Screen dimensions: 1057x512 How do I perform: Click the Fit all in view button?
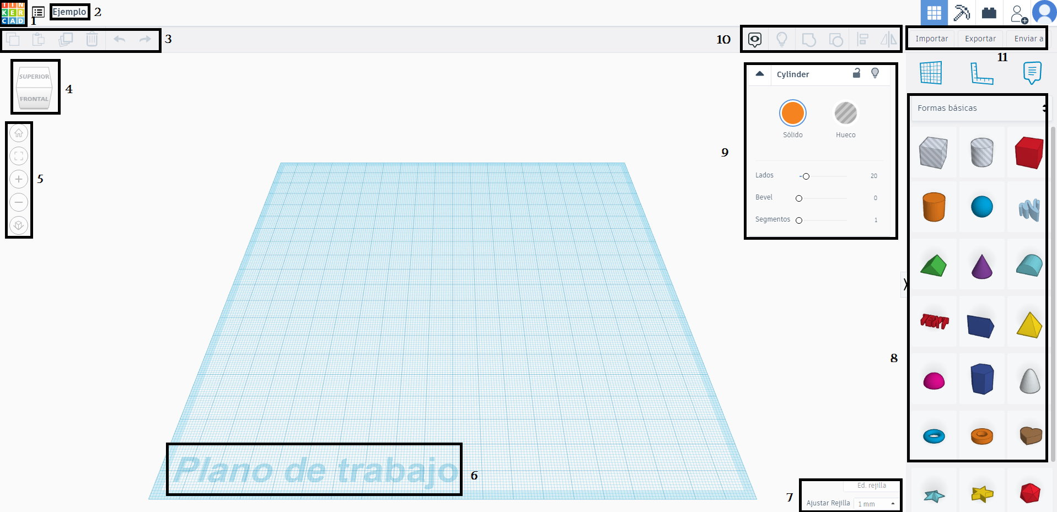click(x=19, y=156)
